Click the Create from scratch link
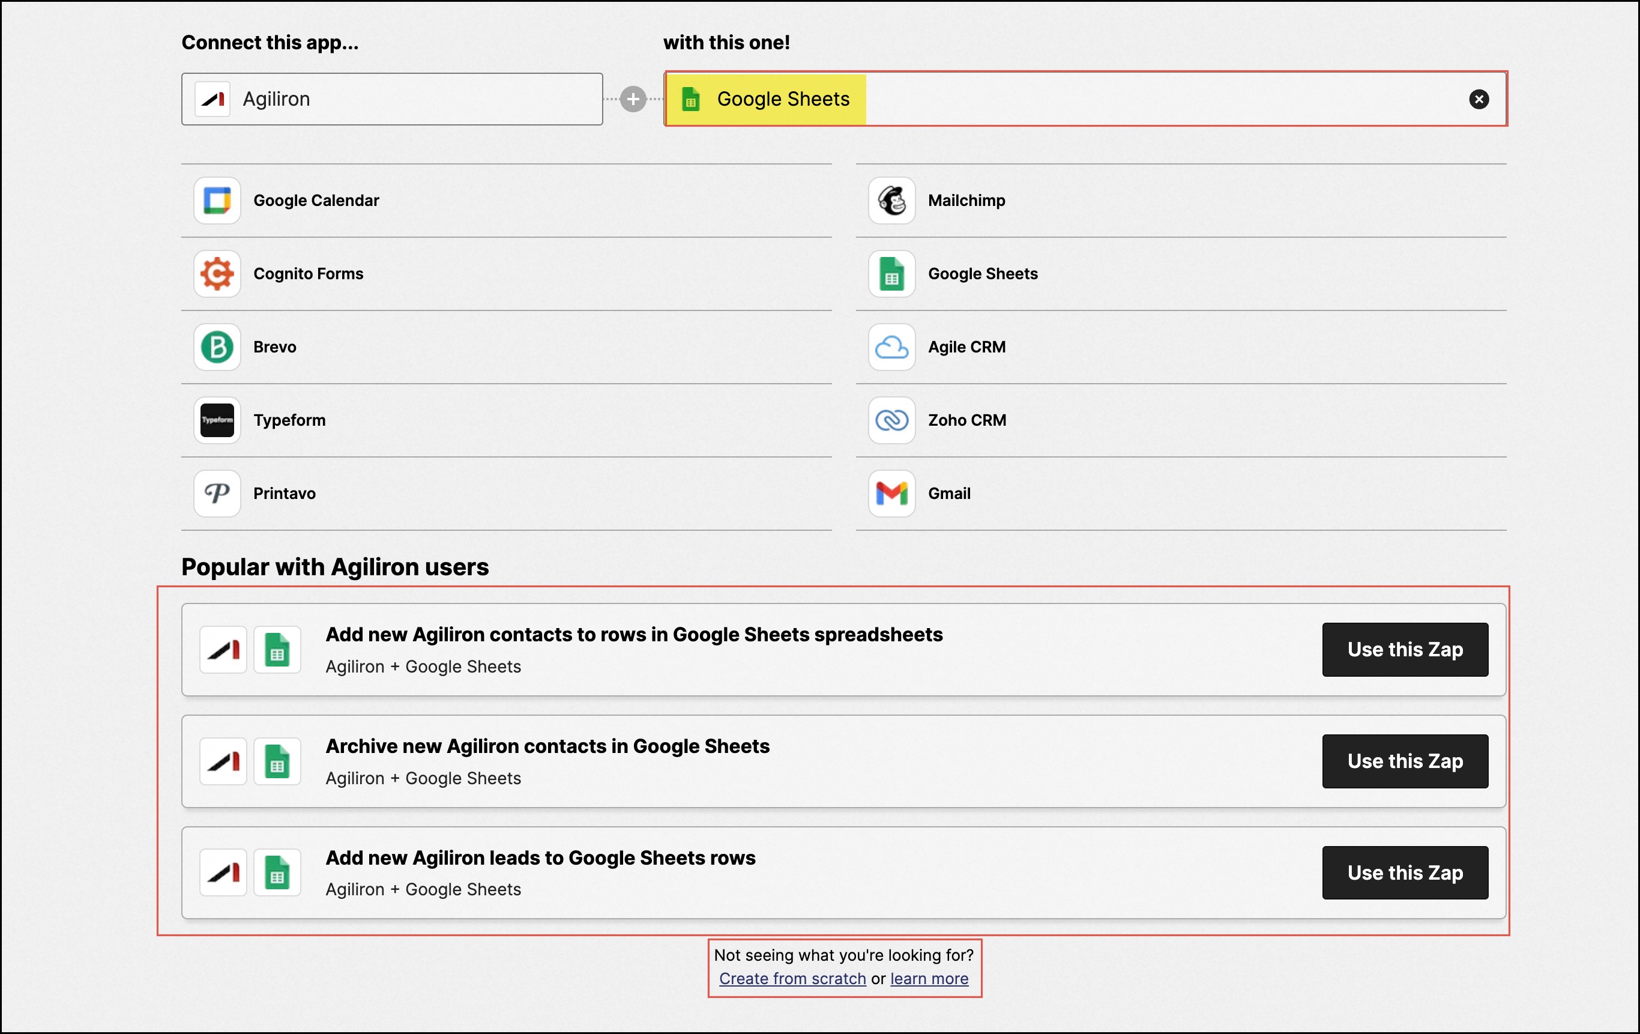1640x1034 pixels. pos(792,978)
